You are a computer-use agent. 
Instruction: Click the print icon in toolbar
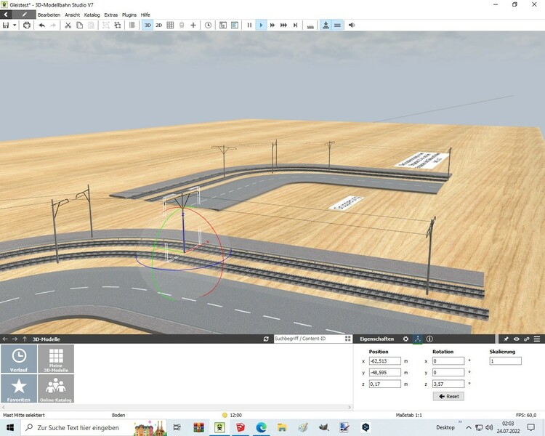pos(27,25)
